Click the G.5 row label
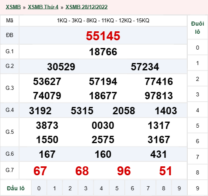This screenshot has height=196, width=208. click(10, 132)
